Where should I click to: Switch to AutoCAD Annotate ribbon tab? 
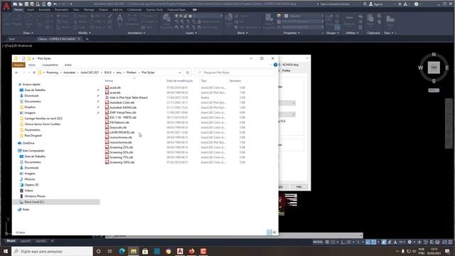(44, 9)
